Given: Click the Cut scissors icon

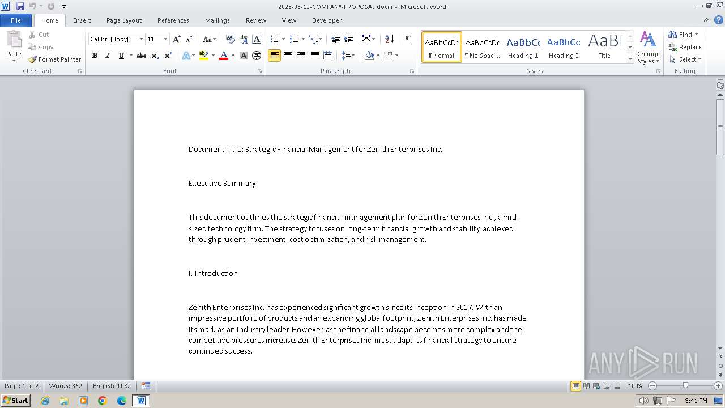Looking at the screenshot, I should [x=32, y=35].
